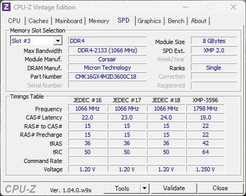Switch to the Bench tab
Screen dimensions: 246x196
[x=176, y=21]
